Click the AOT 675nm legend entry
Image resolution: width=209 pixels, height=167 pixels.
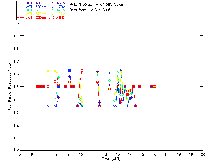41,10
